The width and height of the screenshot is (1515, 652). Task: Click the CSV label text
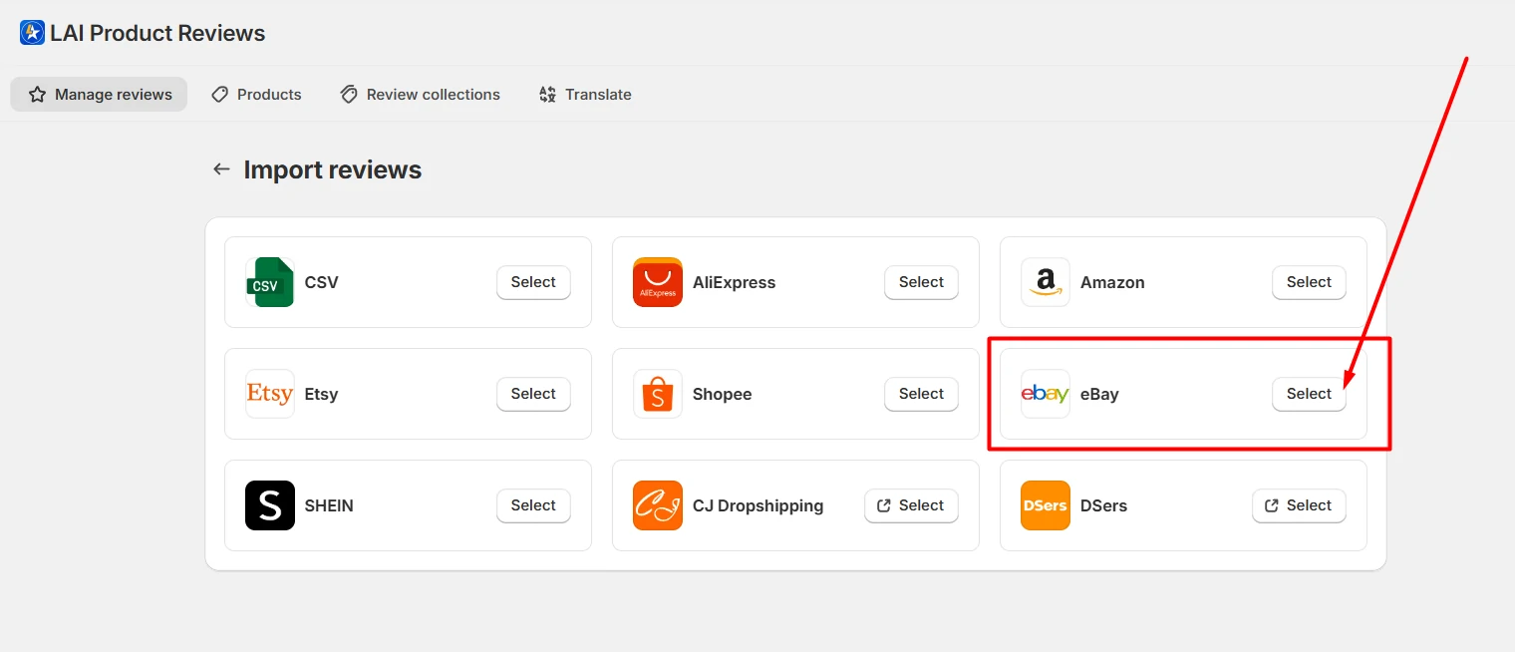[322, 282]
